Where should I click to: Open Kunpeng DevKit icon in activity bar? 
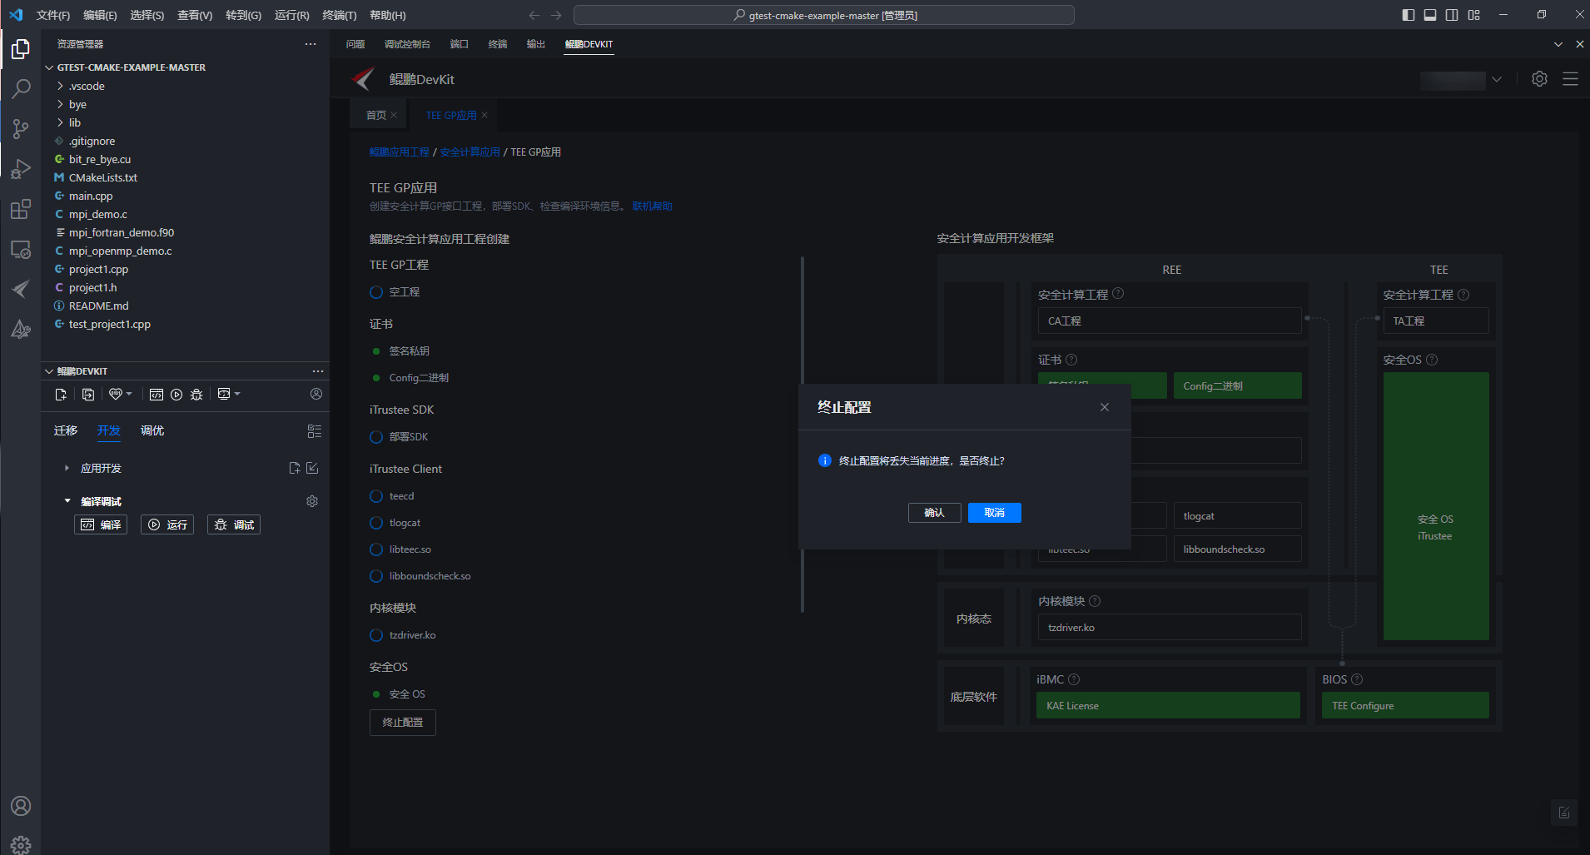pos(21,289)
